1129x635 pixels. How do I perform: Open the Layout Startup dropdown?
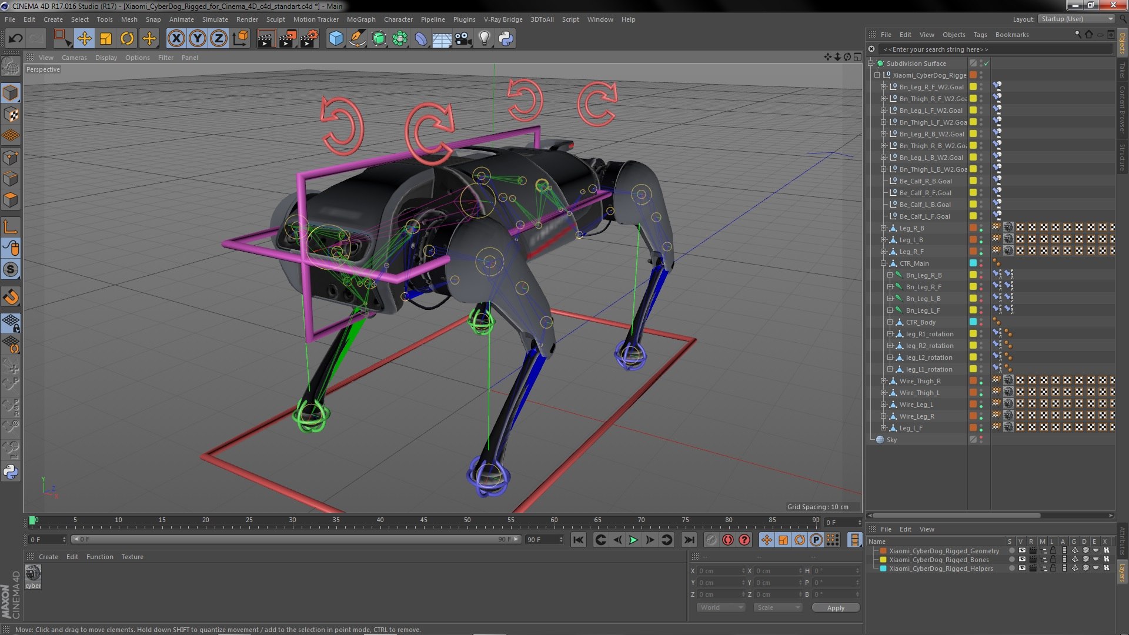(1076, 19)
